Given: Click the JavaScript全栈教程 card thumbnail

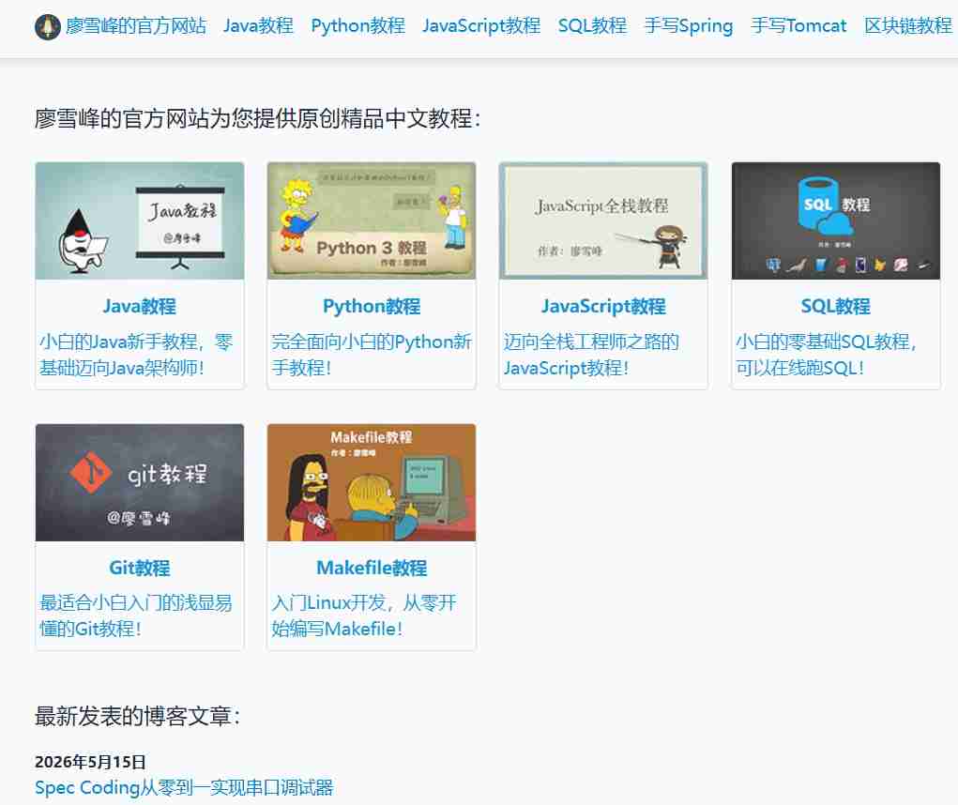Looking at the screenshot, I should click(603, 220).
